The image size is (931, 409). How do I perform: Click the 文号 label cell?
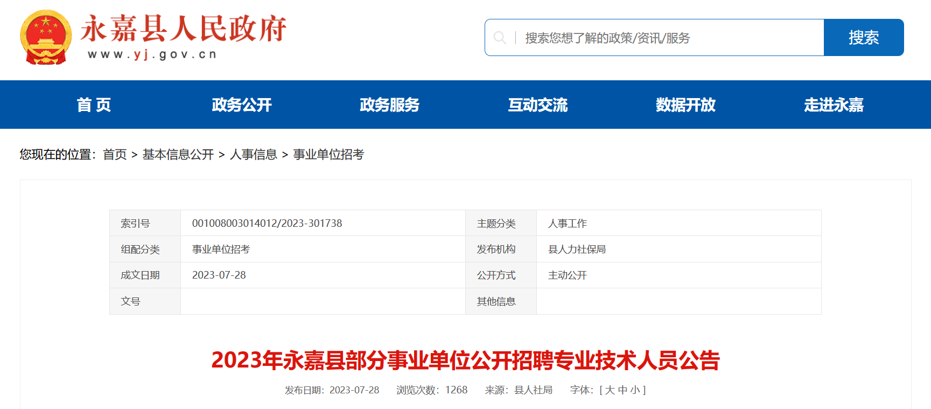145,301
